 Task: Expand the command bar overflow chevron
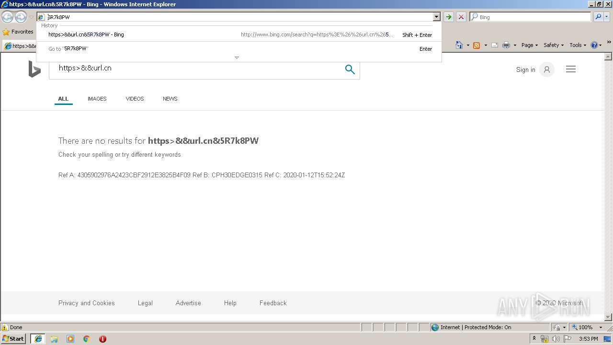609,42
